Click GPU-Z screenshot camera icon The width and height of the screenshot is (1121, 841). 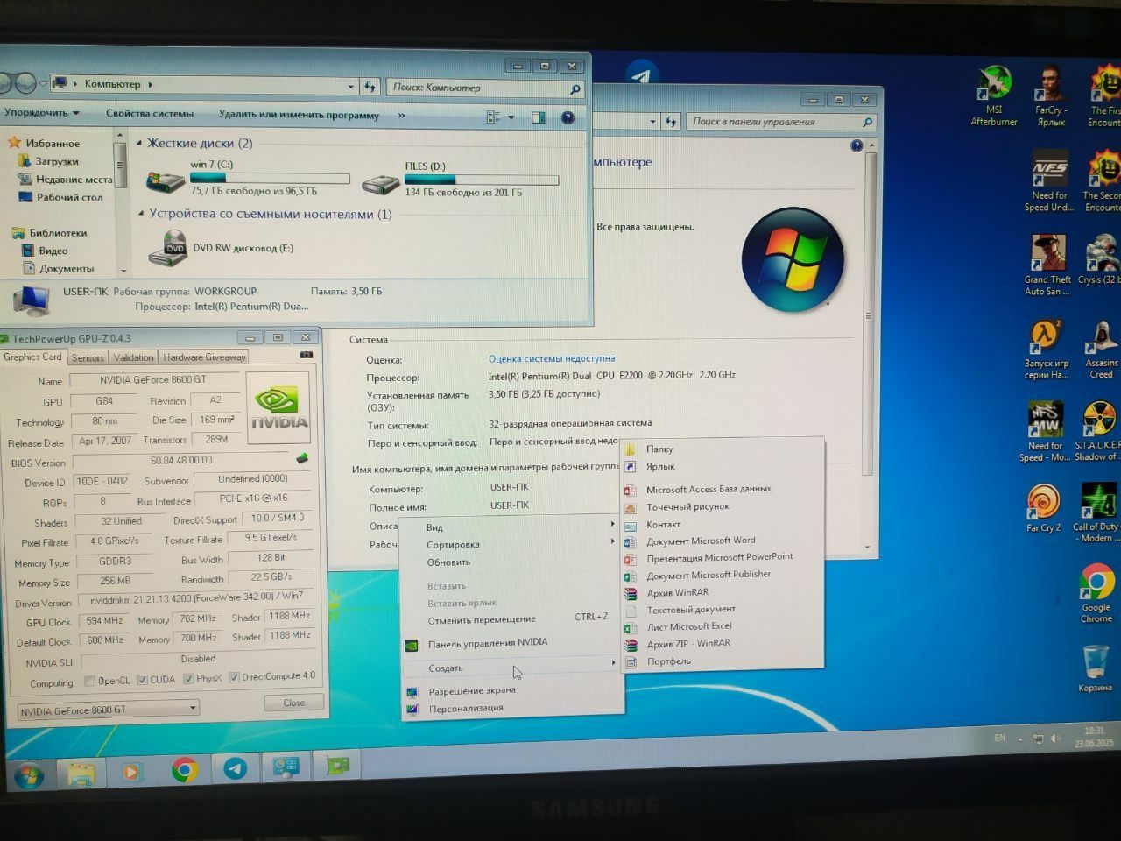point(306,356)
